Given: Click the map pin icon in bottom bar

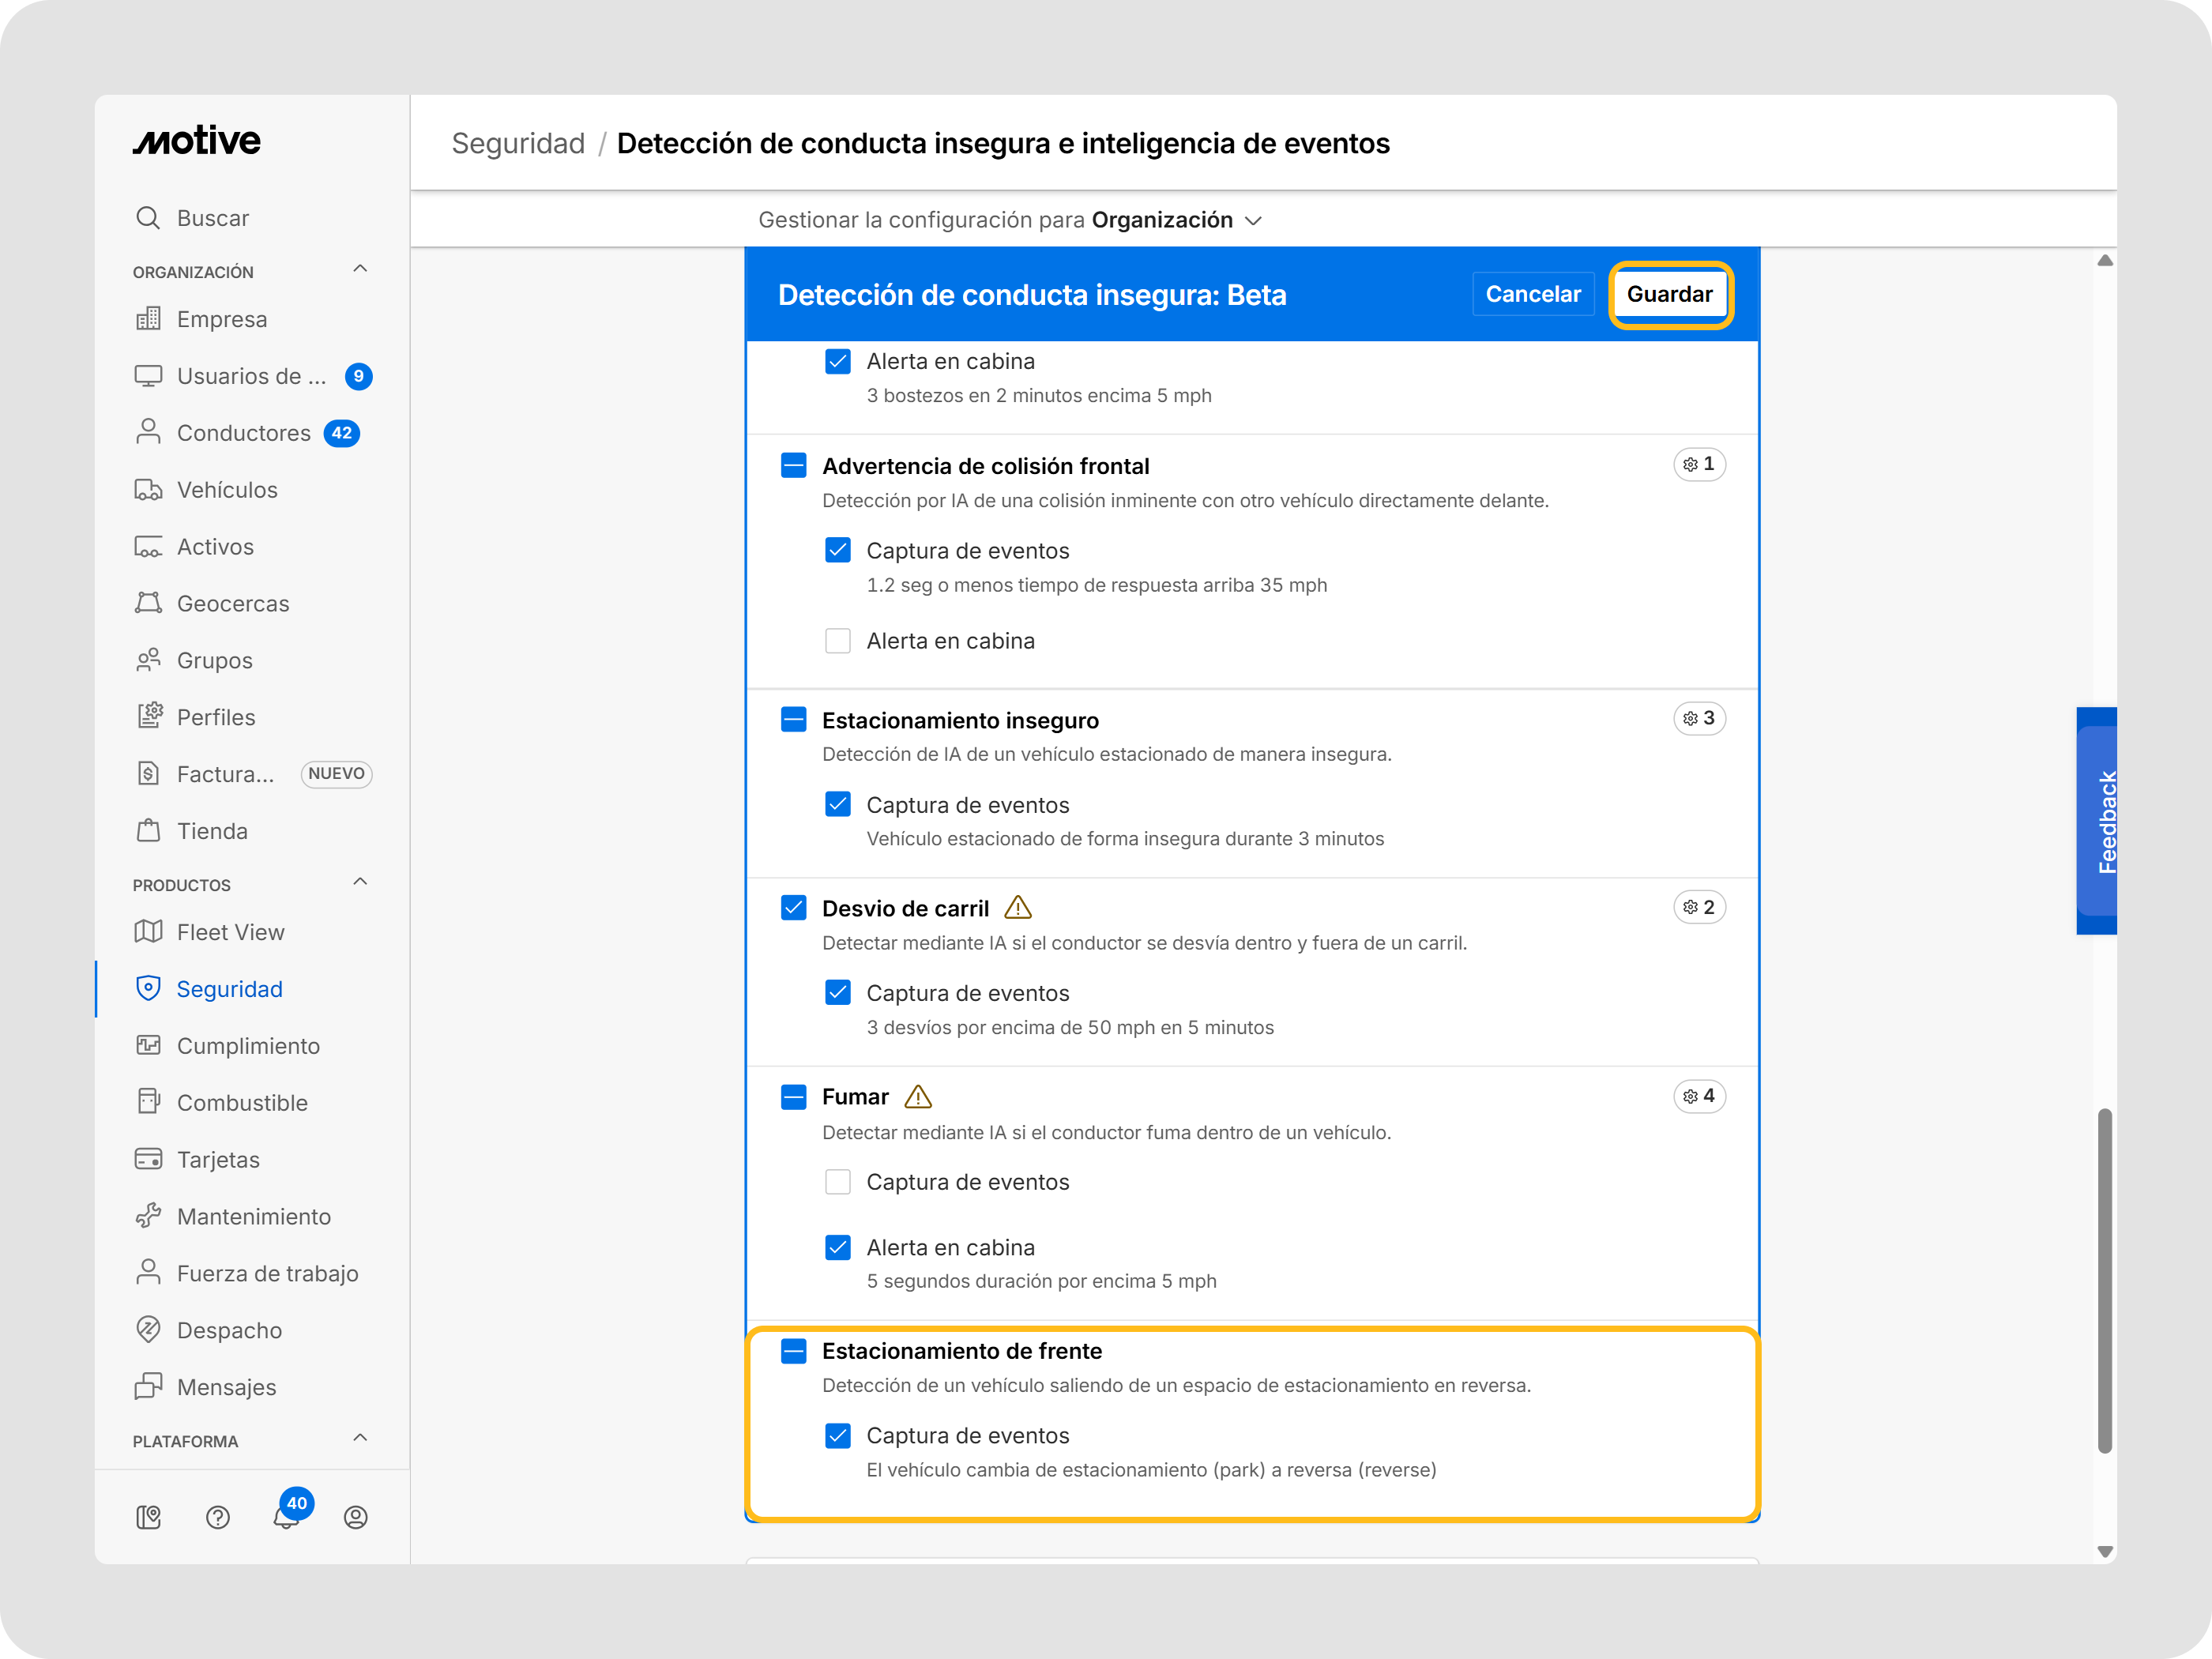Looking at the screenshot, I should click(148, 1517).
